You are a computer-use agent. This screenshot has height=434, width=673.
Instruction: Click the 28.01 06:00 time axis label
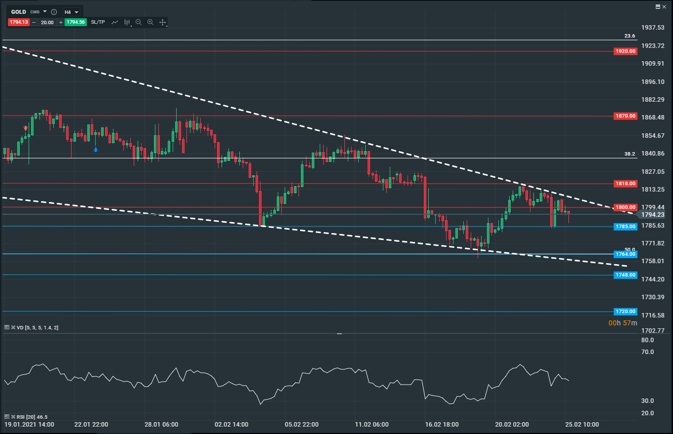click(x=162, y=425)
